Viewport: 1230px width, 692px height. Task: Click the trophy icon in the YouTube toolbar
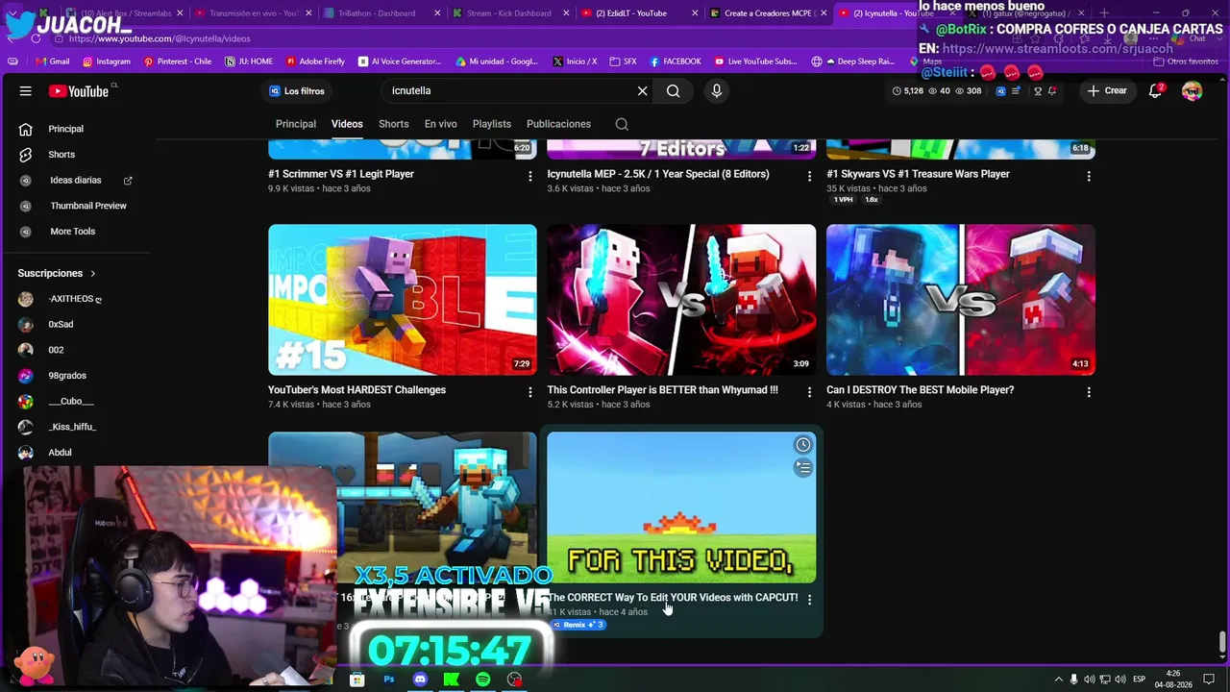click(1037, 91)
